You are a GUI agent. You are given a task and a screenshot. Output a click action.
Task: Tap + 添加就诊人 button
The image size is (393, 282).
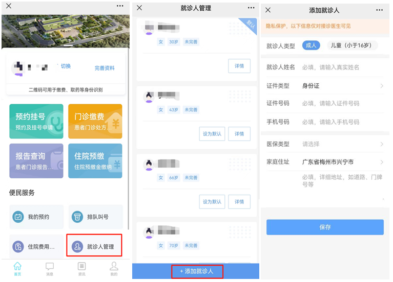point(197,271)
